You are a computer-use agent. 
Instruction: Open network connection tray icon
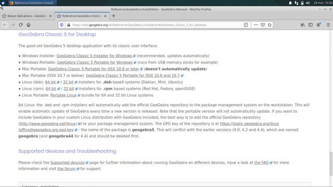pos(296,3)
